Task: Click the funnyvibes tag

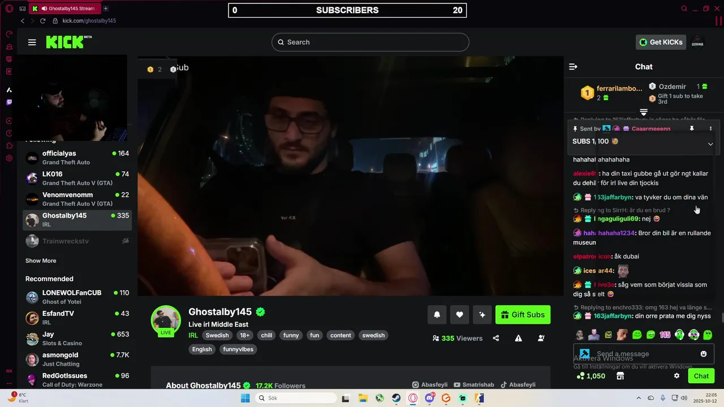Action: click(x=238, y=349)
